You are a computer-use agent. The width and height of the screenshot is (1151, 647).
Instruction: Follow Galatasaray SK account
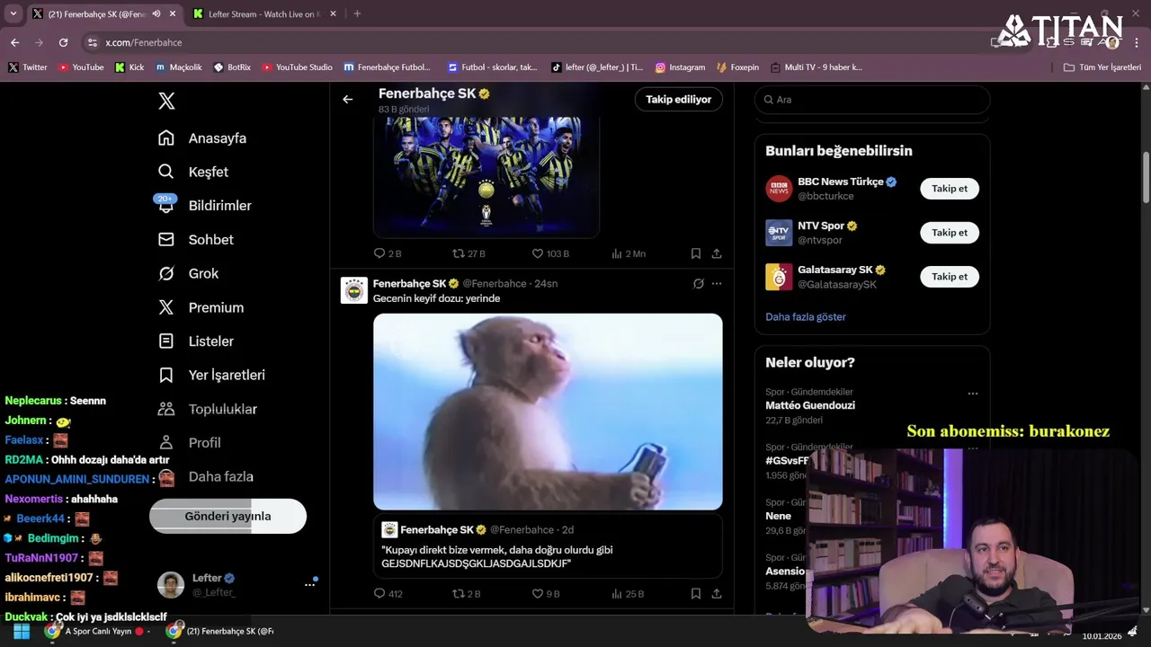(950, 277)
